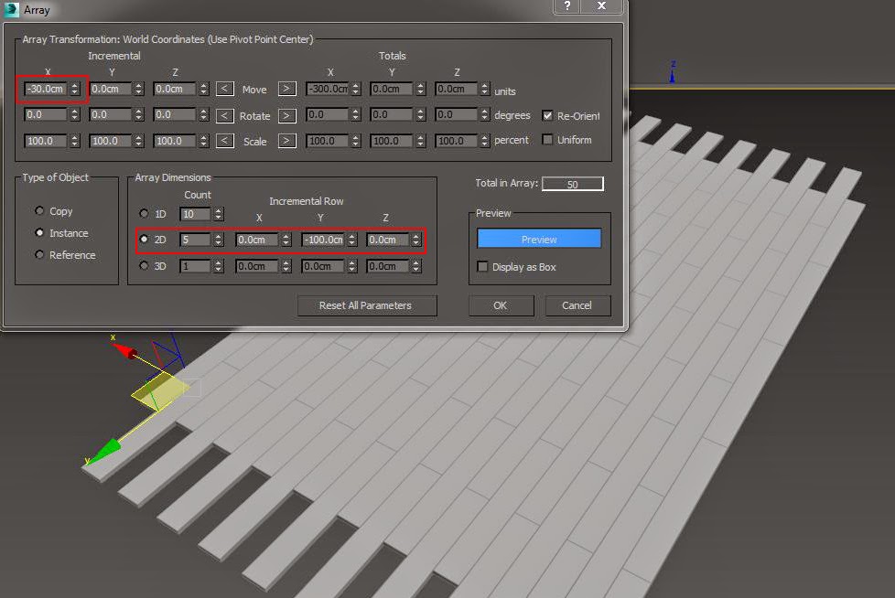This screenshot has height=598, width=895.
Task: Select the Reference object type radio button
Action: pyautogui.click(x=39, y=254)
